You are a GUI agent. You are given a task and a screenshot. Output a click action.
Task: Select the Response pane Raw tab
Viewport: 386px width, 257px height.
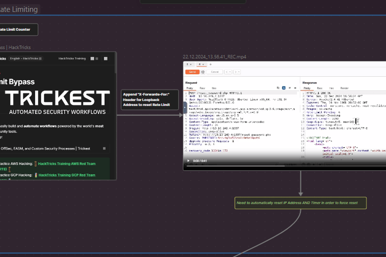320,88
